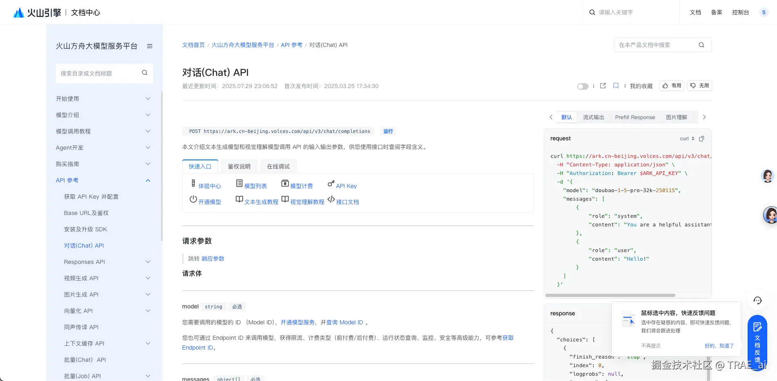The width and height of the screenshot is (777, 381).
Task: Expand the 模型介绍 section
Action: coord(148,115)
